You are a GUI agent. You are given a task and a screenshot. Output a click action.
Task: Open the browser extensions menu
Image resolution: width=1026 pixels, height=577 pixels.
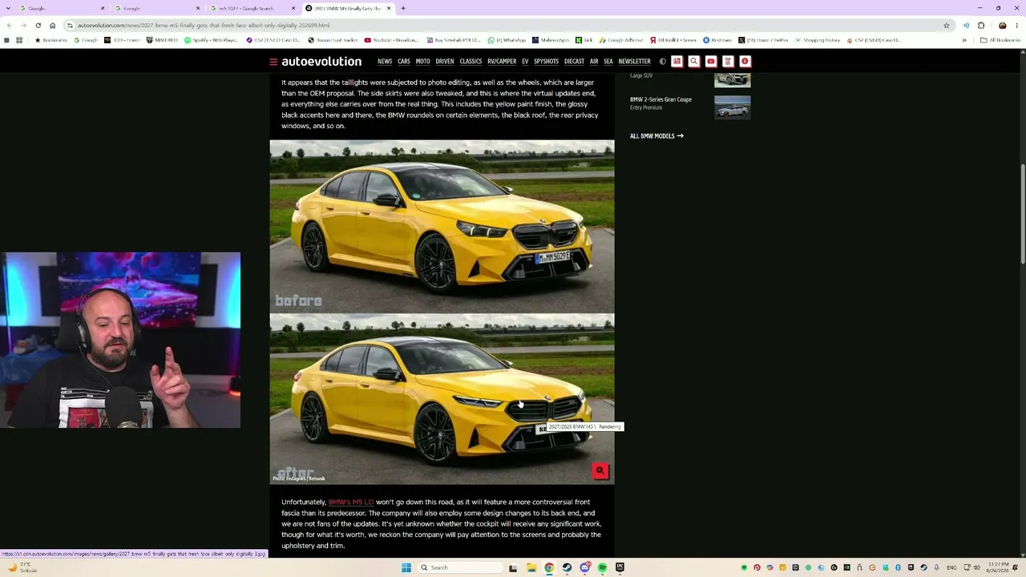click(x=981, y=26)
